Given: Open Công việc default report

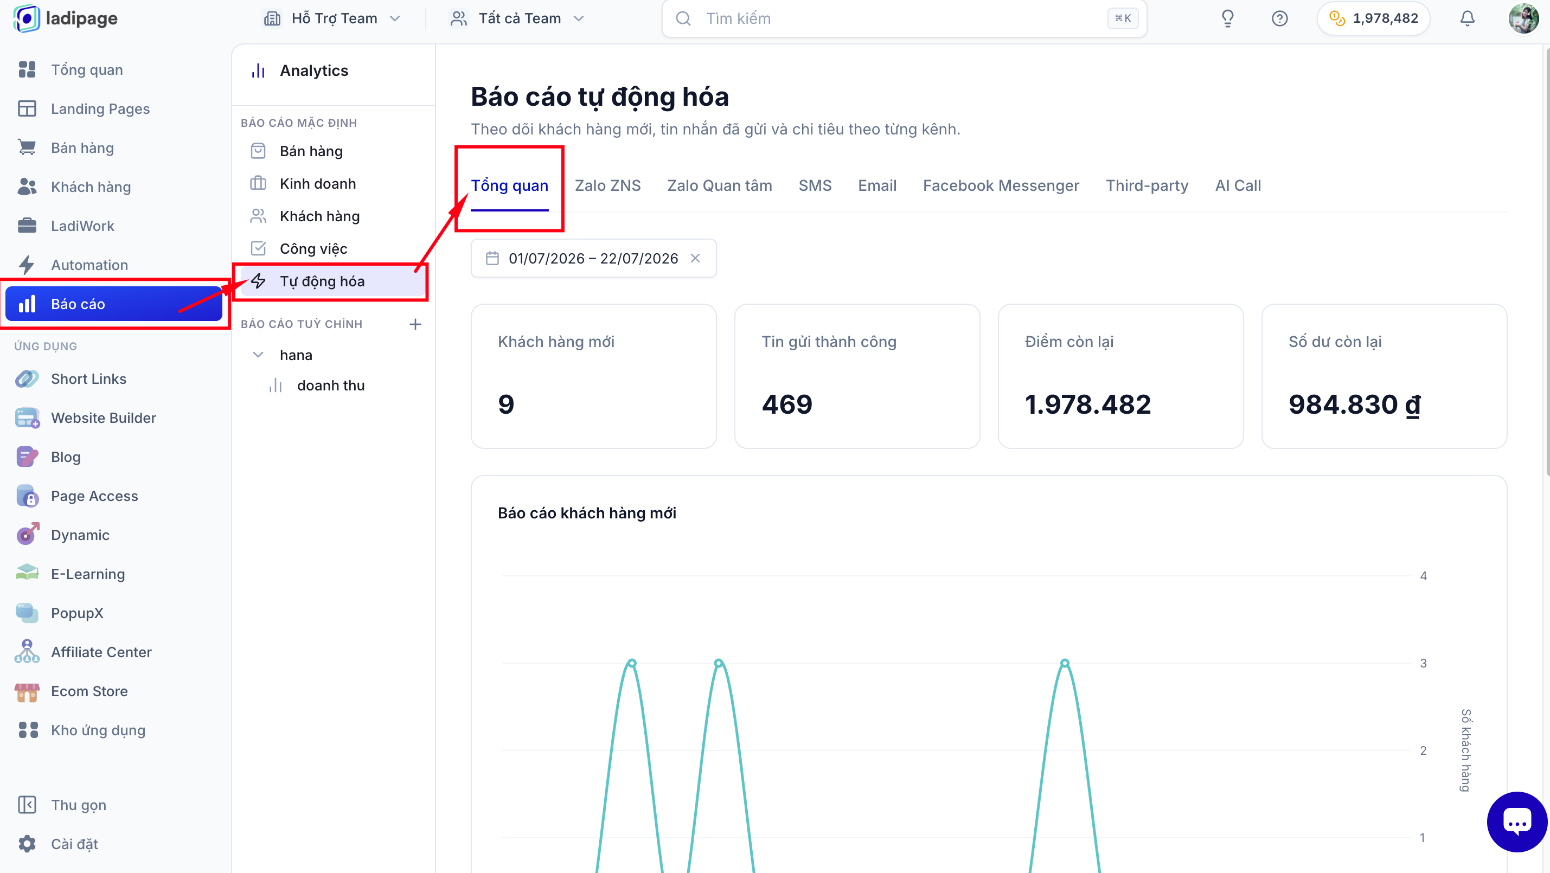Looking at the screenshot, I should pyautogui.click(x=334, y=248).
